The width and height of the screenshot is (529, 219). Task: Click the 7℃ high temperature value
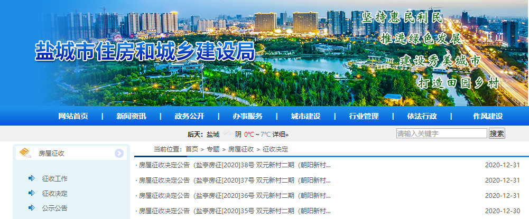click(265, 135)
